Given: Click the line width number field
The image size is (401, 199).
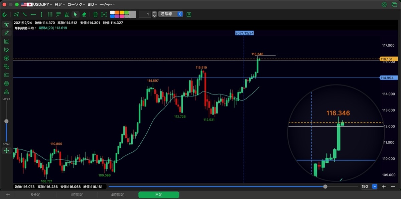Looking at the screenshot, I should [145, 14].
